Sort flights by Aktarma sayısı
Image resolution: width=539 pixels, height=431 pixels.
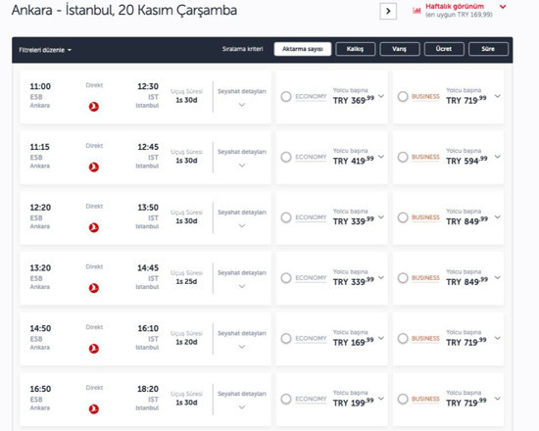click(303, 49)
